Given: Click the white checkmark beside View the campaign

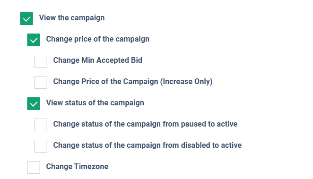Looking at the screenshot, I should (x=26, y=19).
